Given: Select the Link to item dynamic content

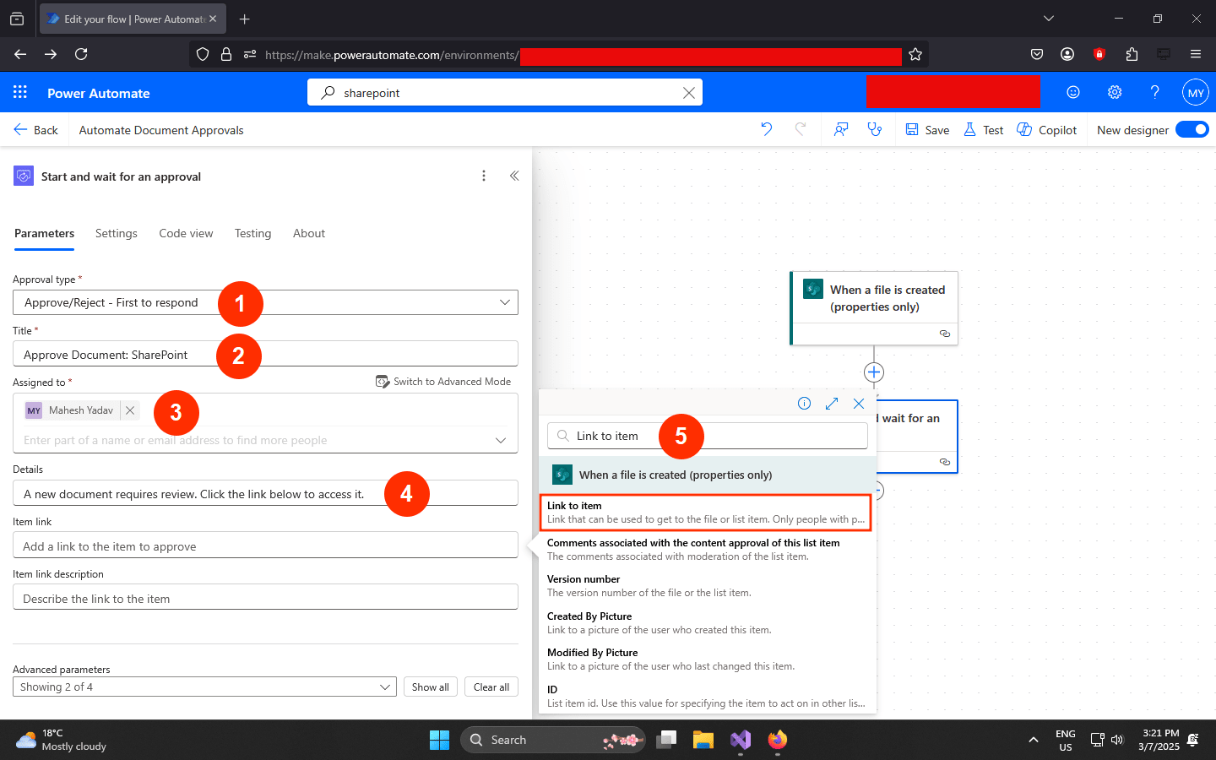Looking at the screenshot, I should point(706,513).
